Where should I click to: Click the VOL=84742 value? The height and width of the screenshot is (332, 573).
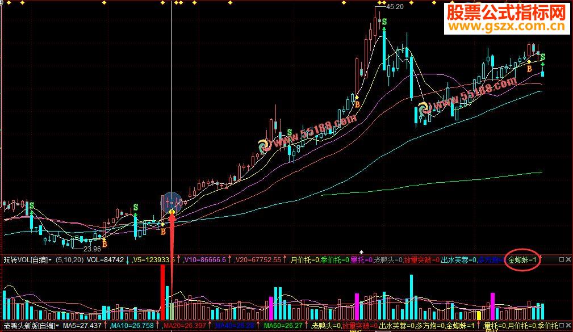pyautogui.click(x=105, y=260)
